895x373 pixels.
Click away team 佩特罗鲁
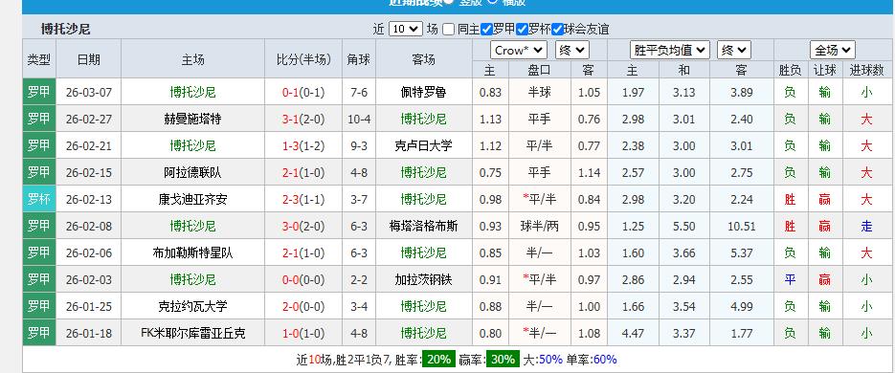click(x=423, y=93)
